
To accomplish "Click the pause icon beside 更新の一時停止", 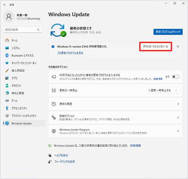I will point(54,90).
